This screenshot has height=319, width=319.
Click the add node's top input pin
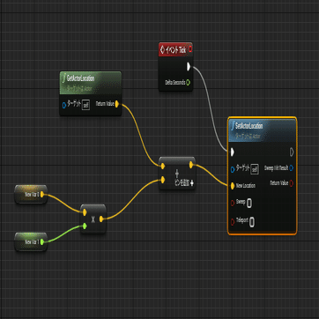pyautogui.click(x=163, y=167)
